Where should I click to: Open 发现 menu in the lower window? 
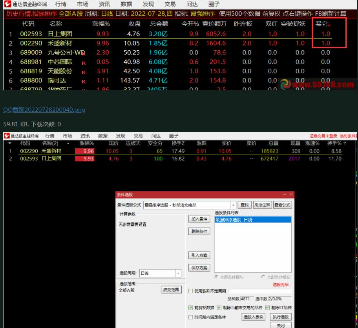121,136
